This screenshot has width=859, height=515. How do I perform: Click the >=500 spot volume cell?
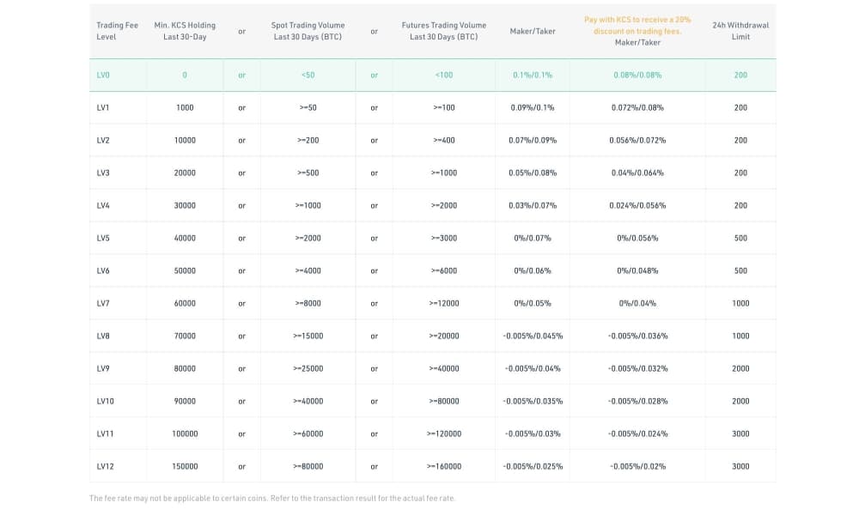308,173
